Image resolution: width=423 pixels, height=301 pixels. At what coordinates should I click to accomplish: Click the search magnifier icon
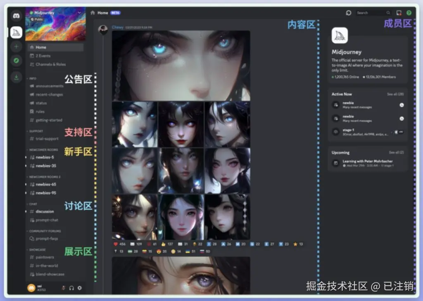point(388,13)
